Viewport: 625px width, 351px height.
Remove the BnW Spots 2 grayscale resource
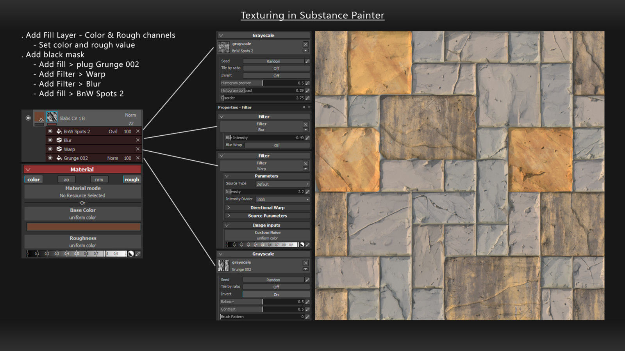click(x=305, y=44)
